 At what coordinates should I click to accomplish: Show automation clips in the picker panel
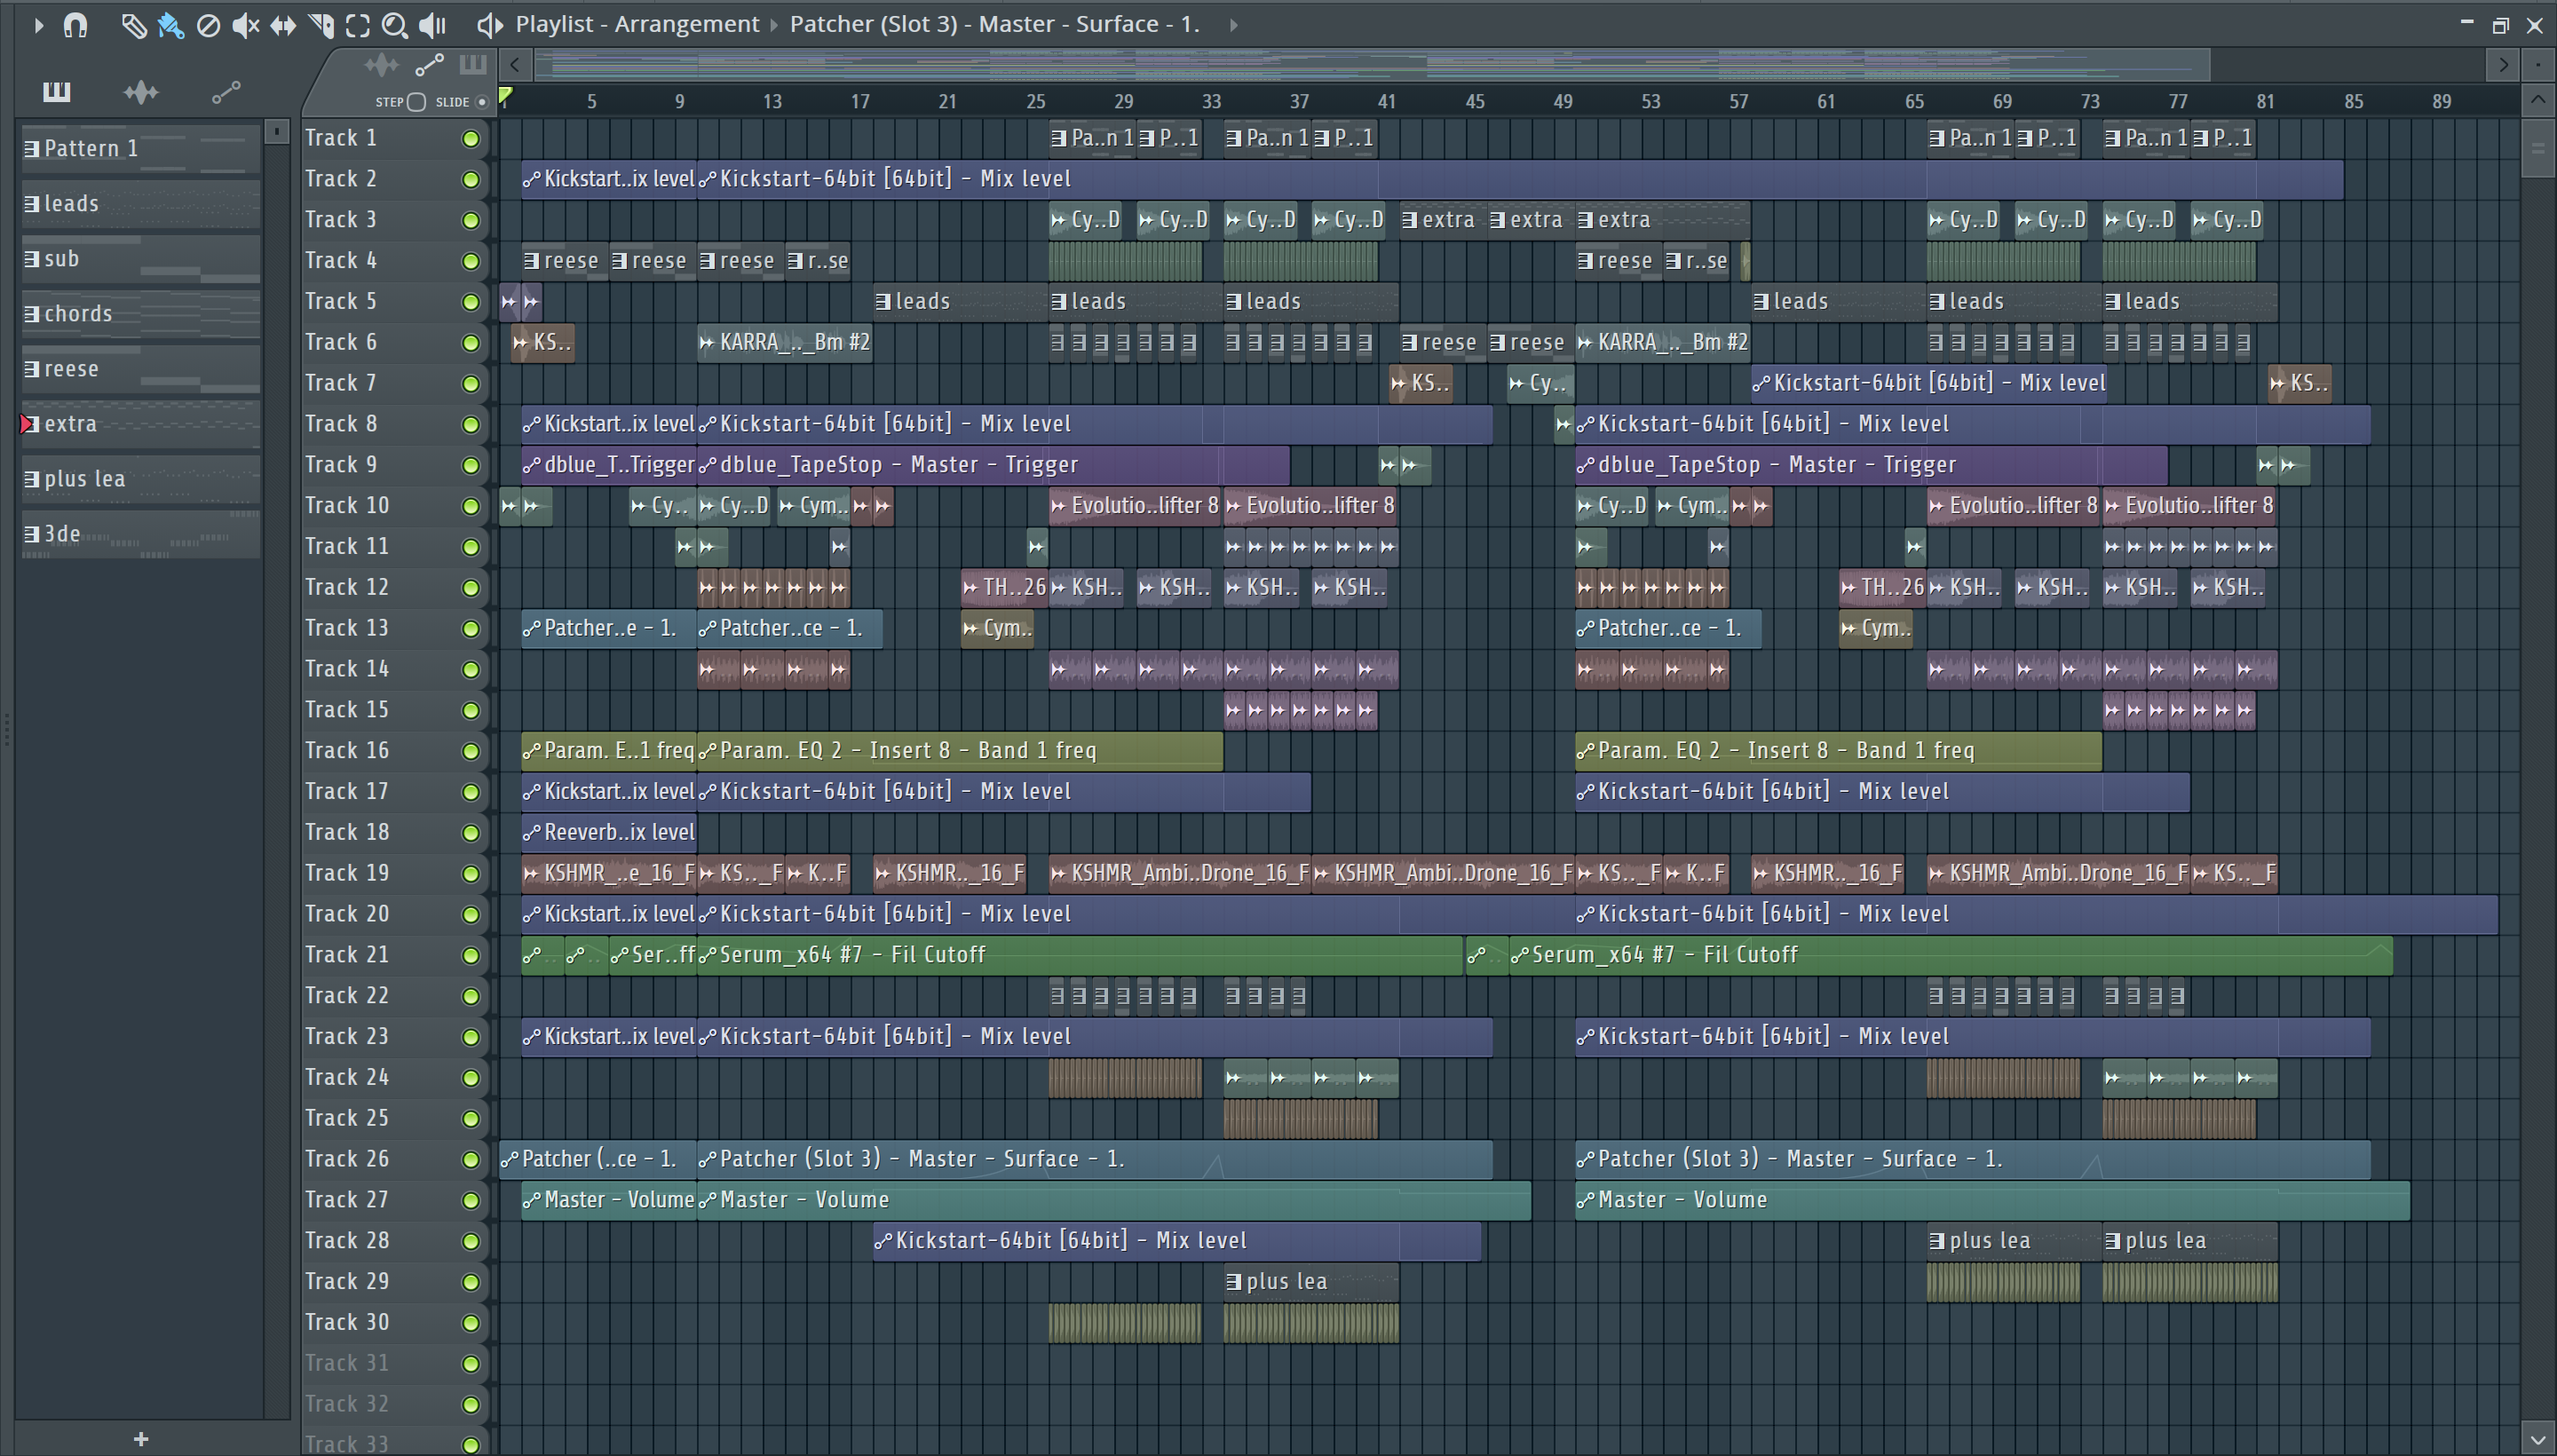click(226, 92)
